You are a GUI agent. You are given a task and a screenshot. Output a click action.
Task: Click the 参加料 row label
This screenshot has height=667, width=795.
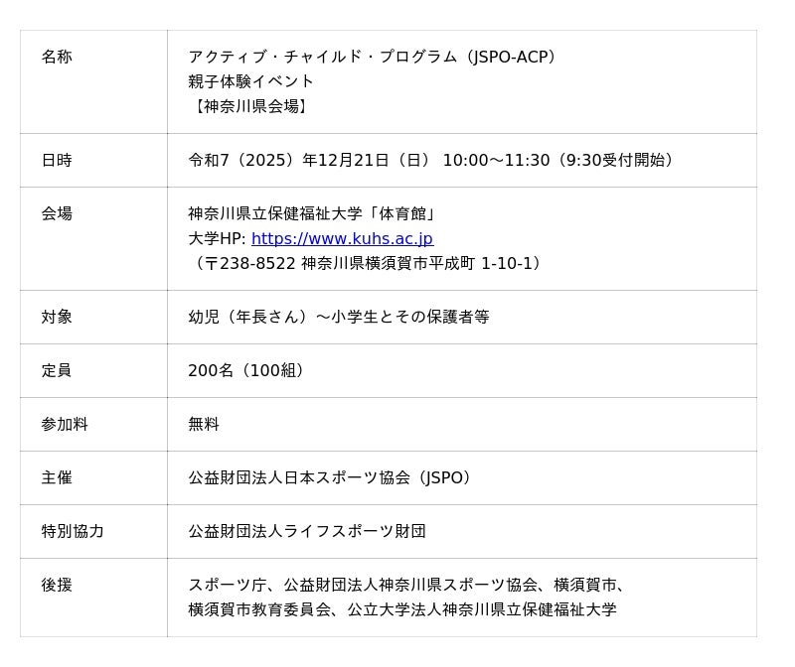click(65, 425)
